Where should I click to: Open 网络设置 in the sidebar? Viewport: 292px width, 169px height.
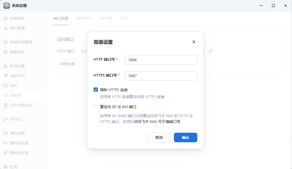pos(17,66)
